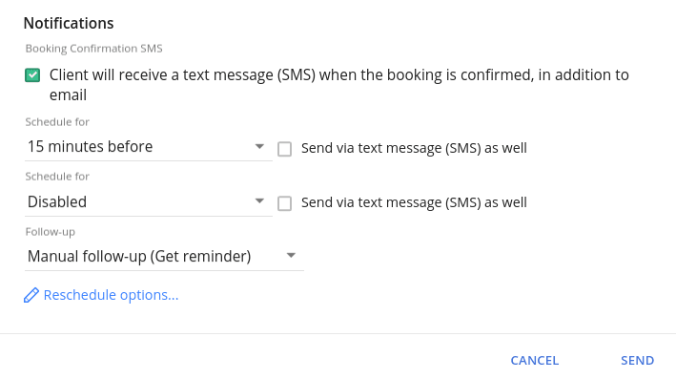Screen dimensions: 676x379
Task: Click the Notifications heading
Action: tap(69, 23)
